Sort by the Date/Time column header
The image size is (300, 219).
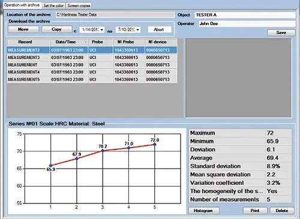[68, 42]
